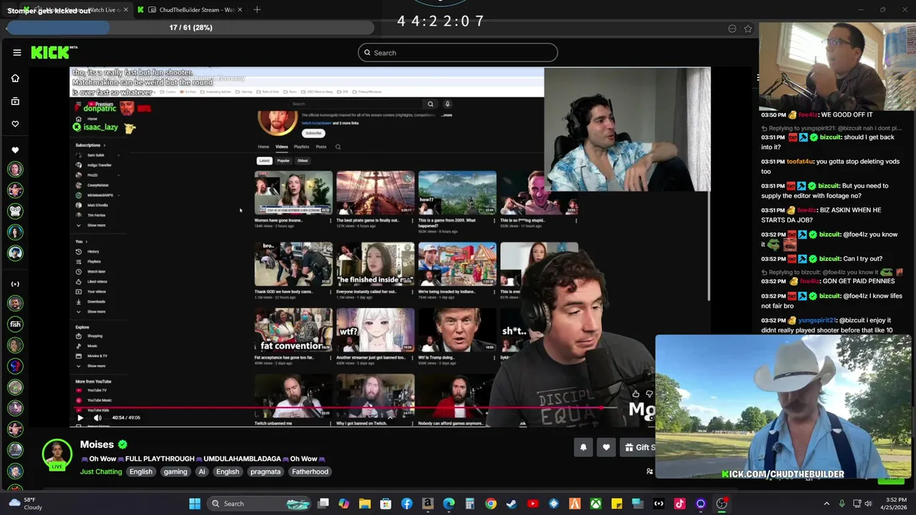The image size is (916, 515).
Task: Open Playlists tab on YouTube channel
Action: click(x=301, y=147)
